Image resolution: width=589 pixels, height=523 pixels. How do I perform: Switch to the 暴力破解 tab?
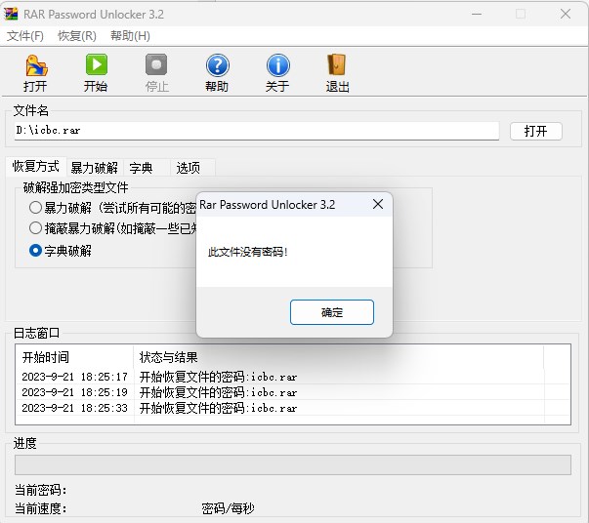pyautogui.click(x=95, y=167)
